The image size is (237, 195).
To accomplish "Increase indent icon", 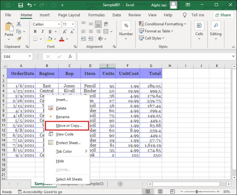I will tap(91, 39).
